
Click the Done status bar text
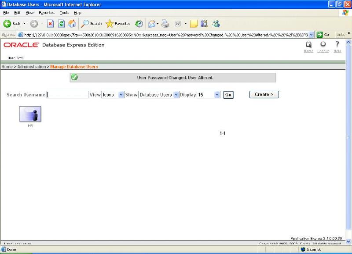11,250
